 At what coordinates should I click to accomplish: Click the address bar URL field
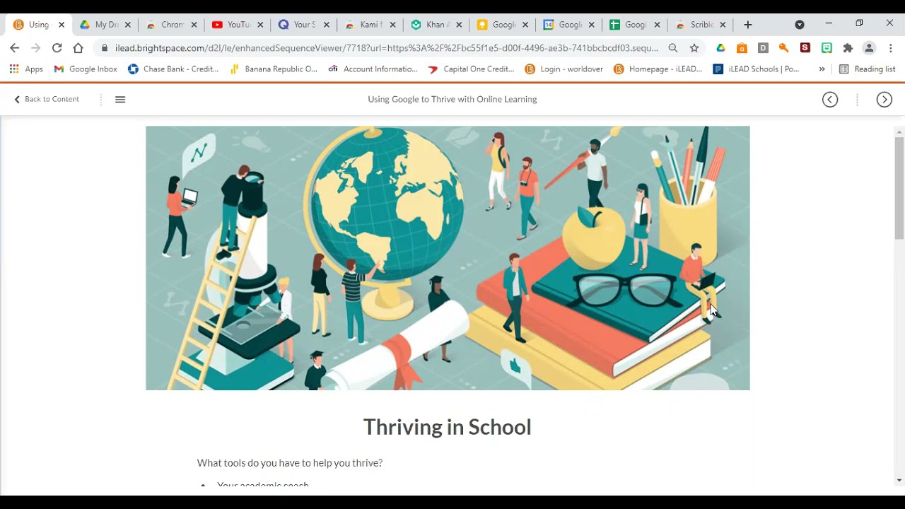tap(386, 48)
